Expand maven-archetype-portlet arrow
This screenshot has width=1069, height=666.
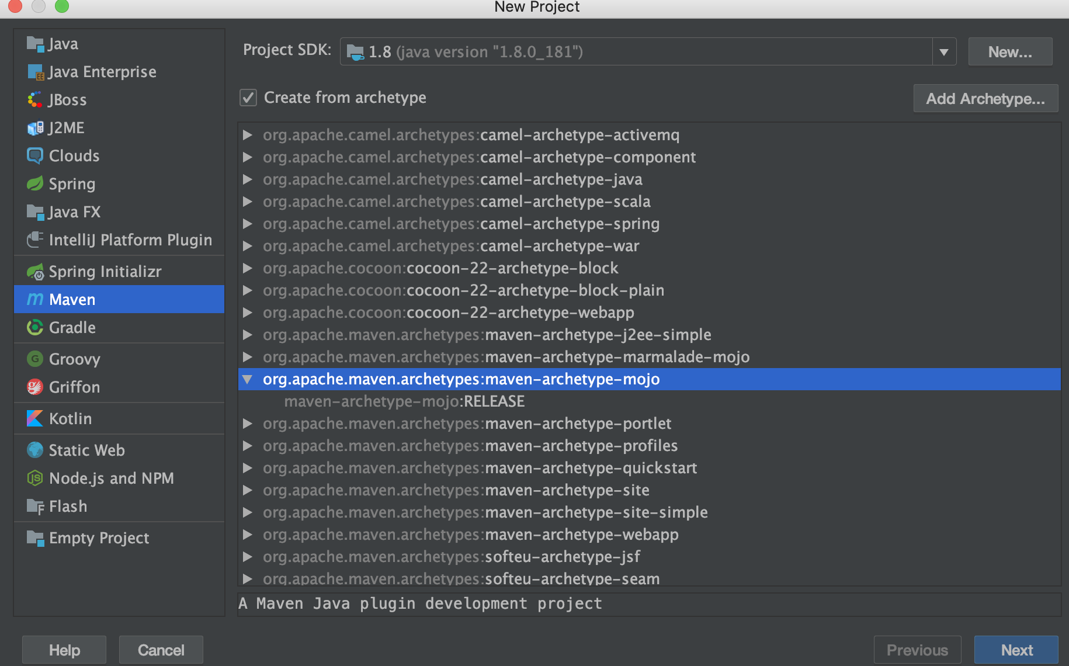point(248,424)
